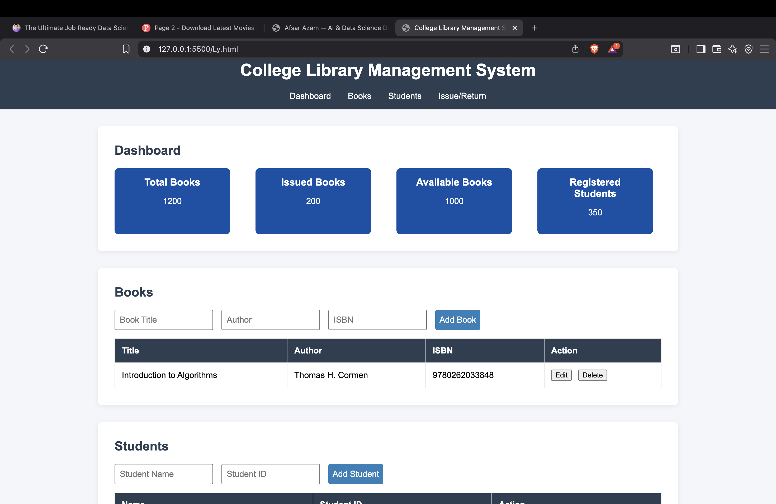Open the Brave Wallet icon
The width and height of the screenshot is (776, 504).
pos(717,49)
